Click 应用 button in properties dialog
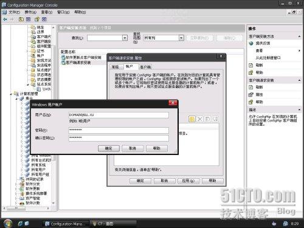Screen dimensions: 304x228 (188, 181)
